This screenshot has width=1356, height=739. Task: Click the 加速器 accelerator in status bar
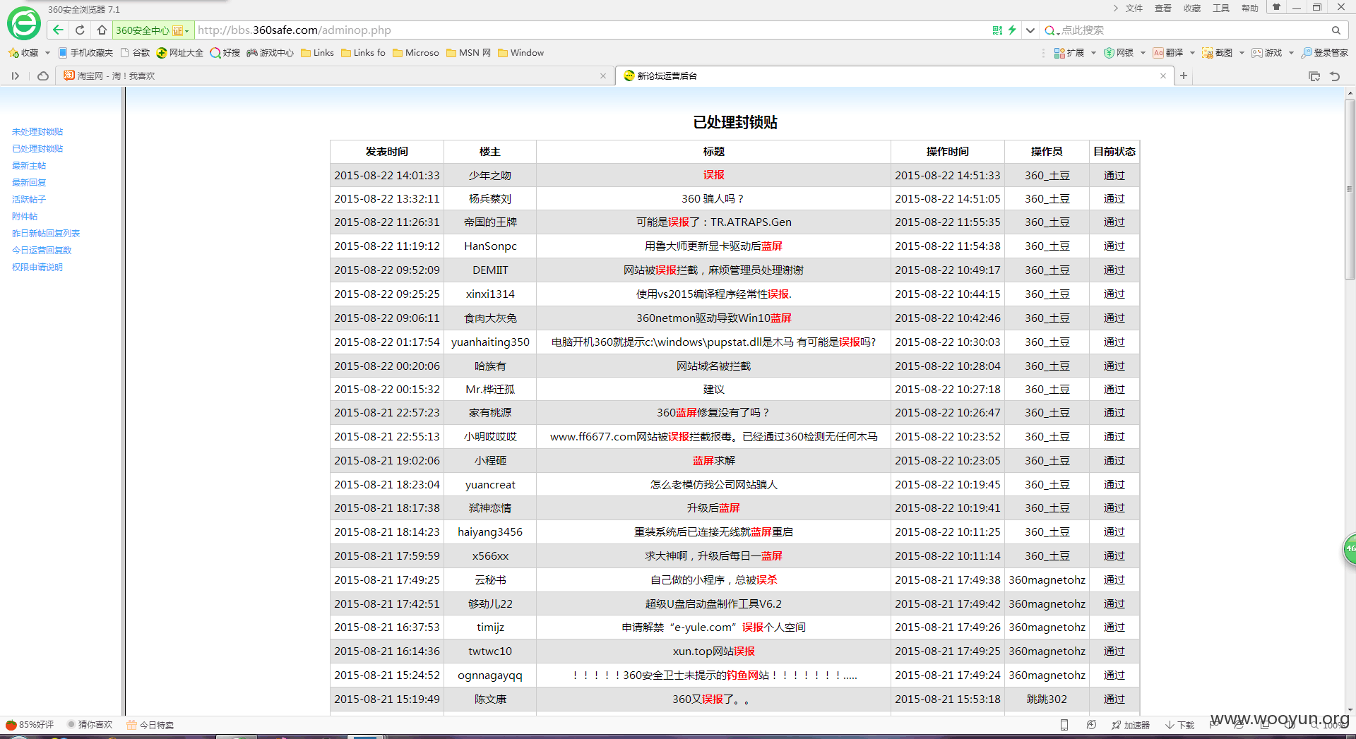click(1131, 725)
